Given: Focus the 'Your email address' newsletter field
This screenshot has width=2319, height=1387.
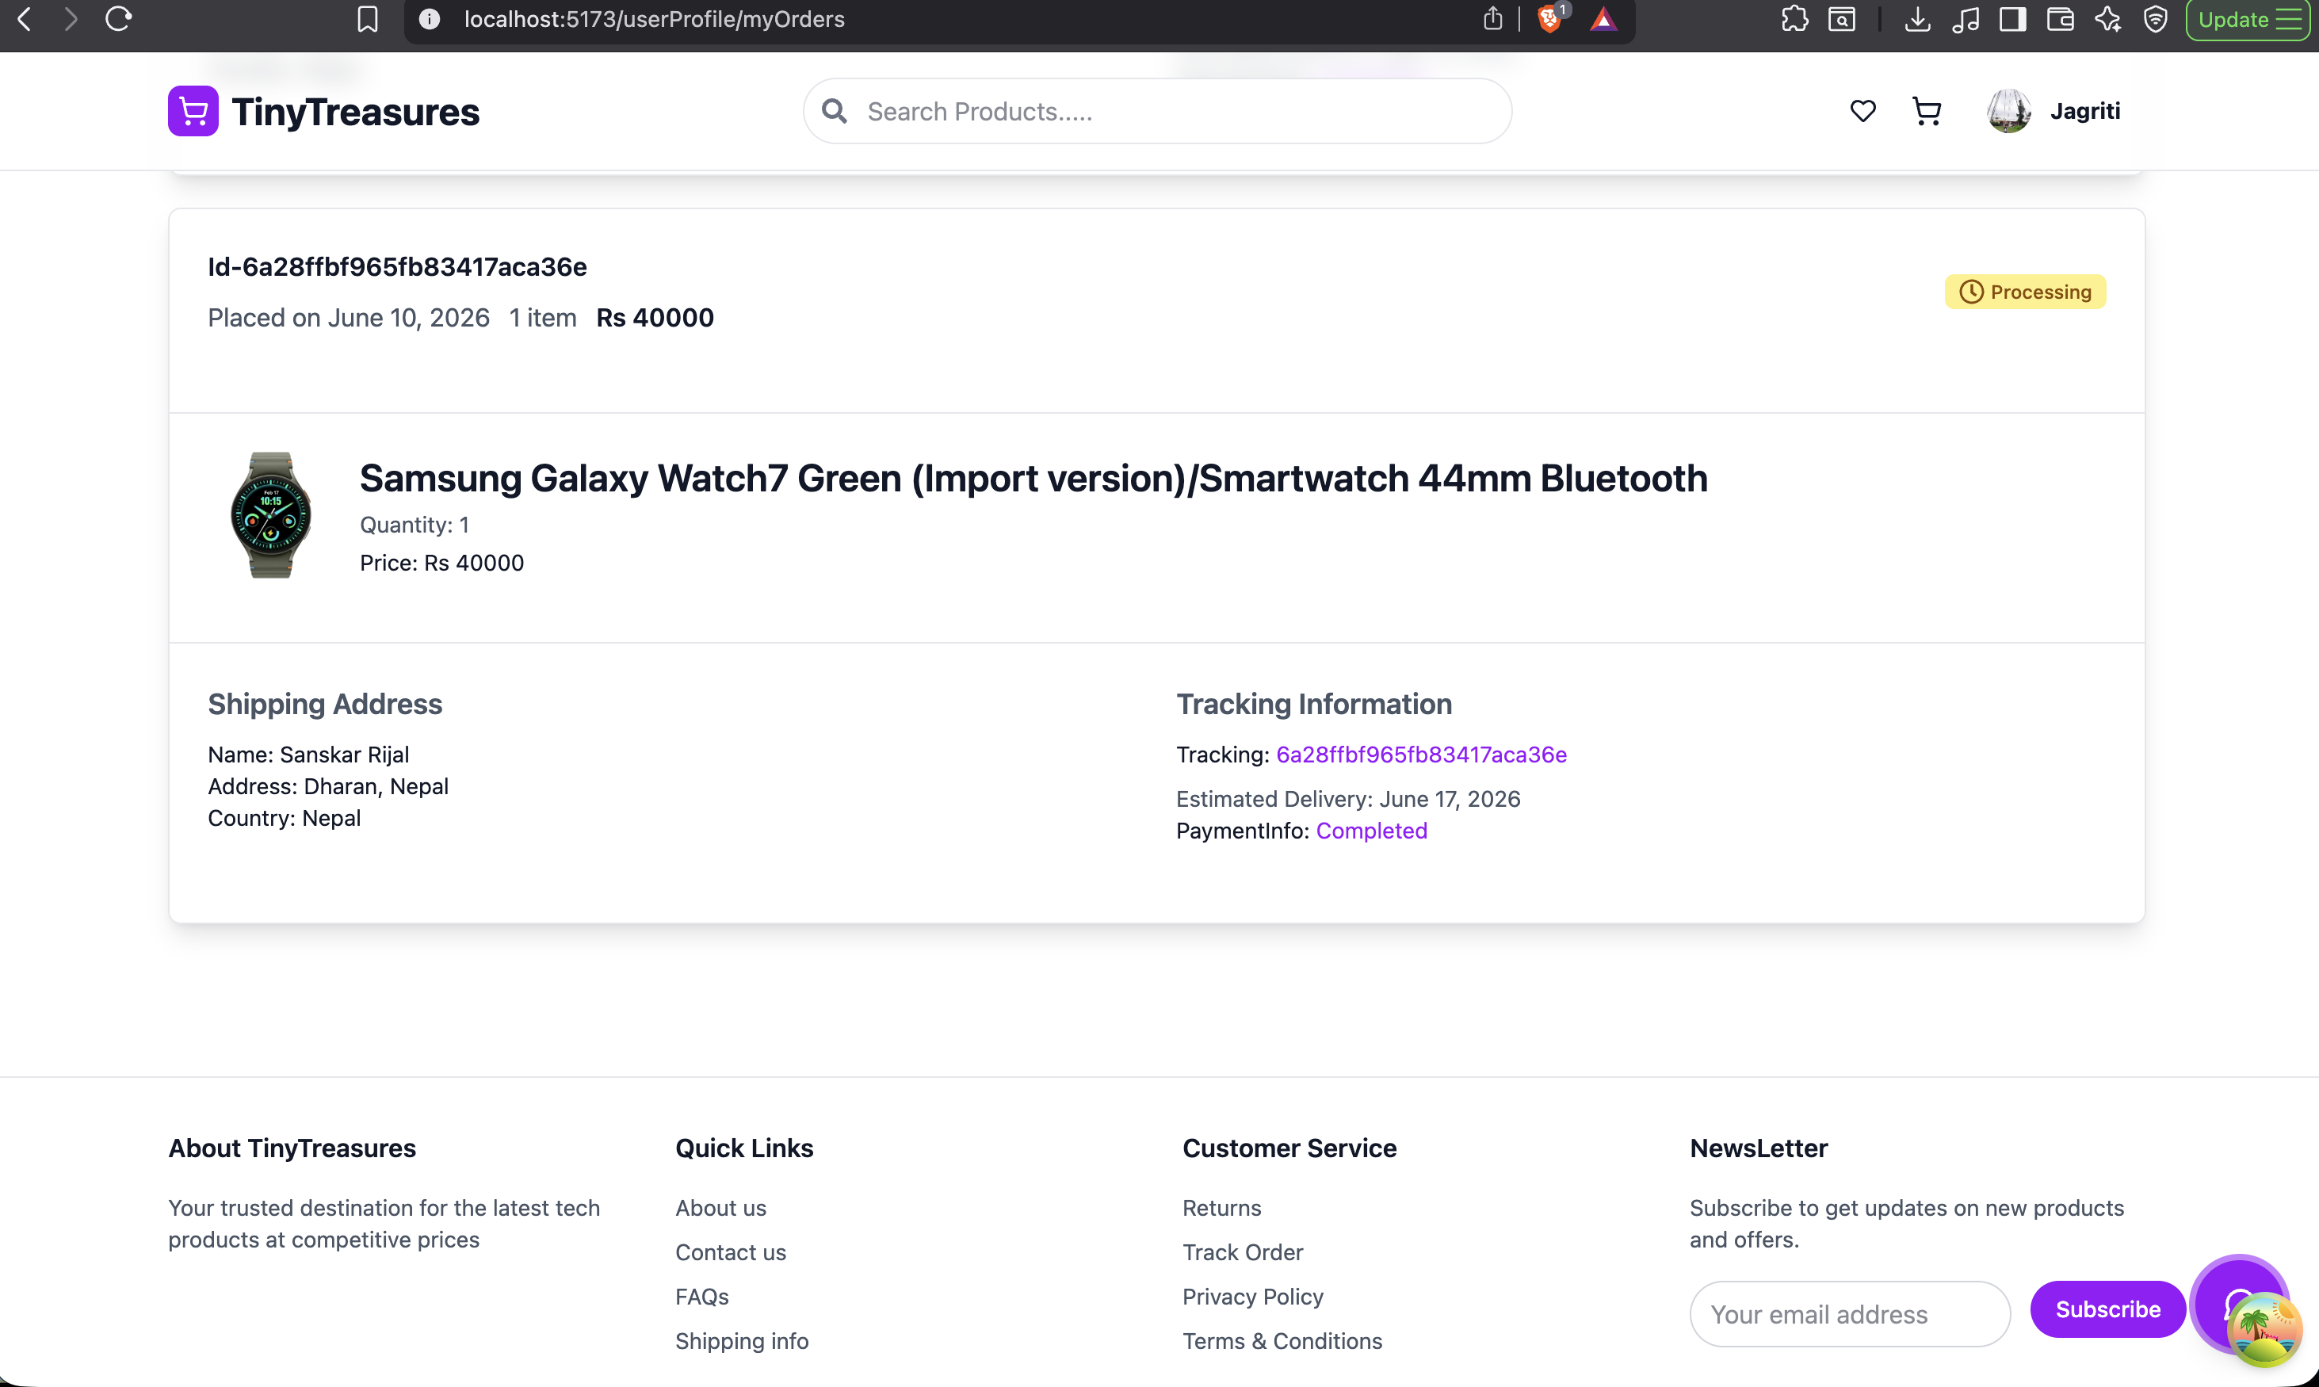Looking at the screenshot, I should [x=1850, y=1314].
